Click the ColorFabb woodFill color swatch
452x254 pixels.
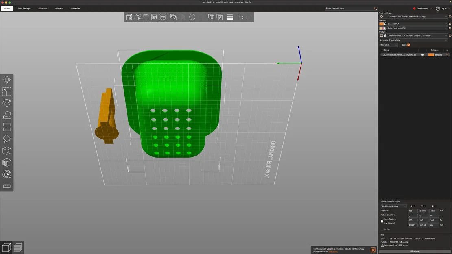(381, 28)
